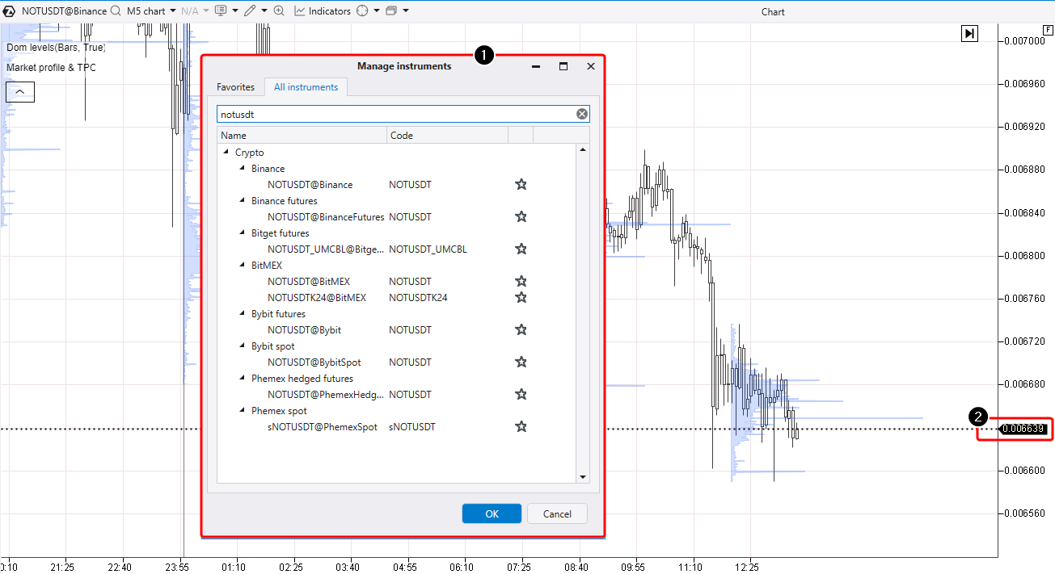
Task: Click the chart display monitor icon
Action: (x=221, y=11)
